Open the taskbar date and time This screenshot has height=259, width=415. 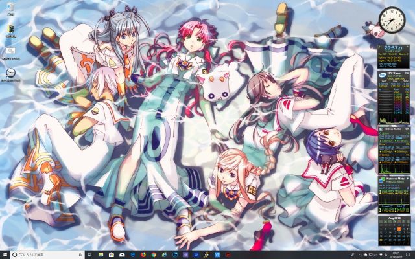click(396, 254)
